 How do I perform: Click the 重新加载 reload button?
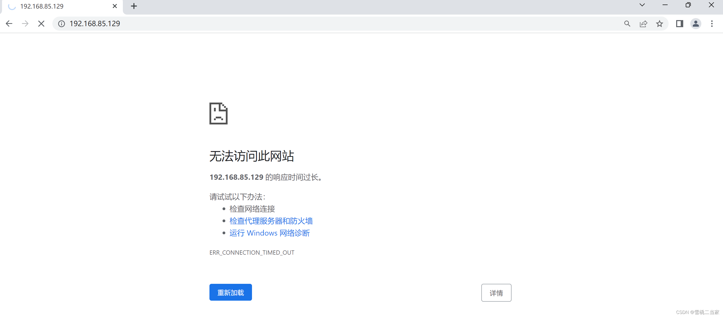230,292
